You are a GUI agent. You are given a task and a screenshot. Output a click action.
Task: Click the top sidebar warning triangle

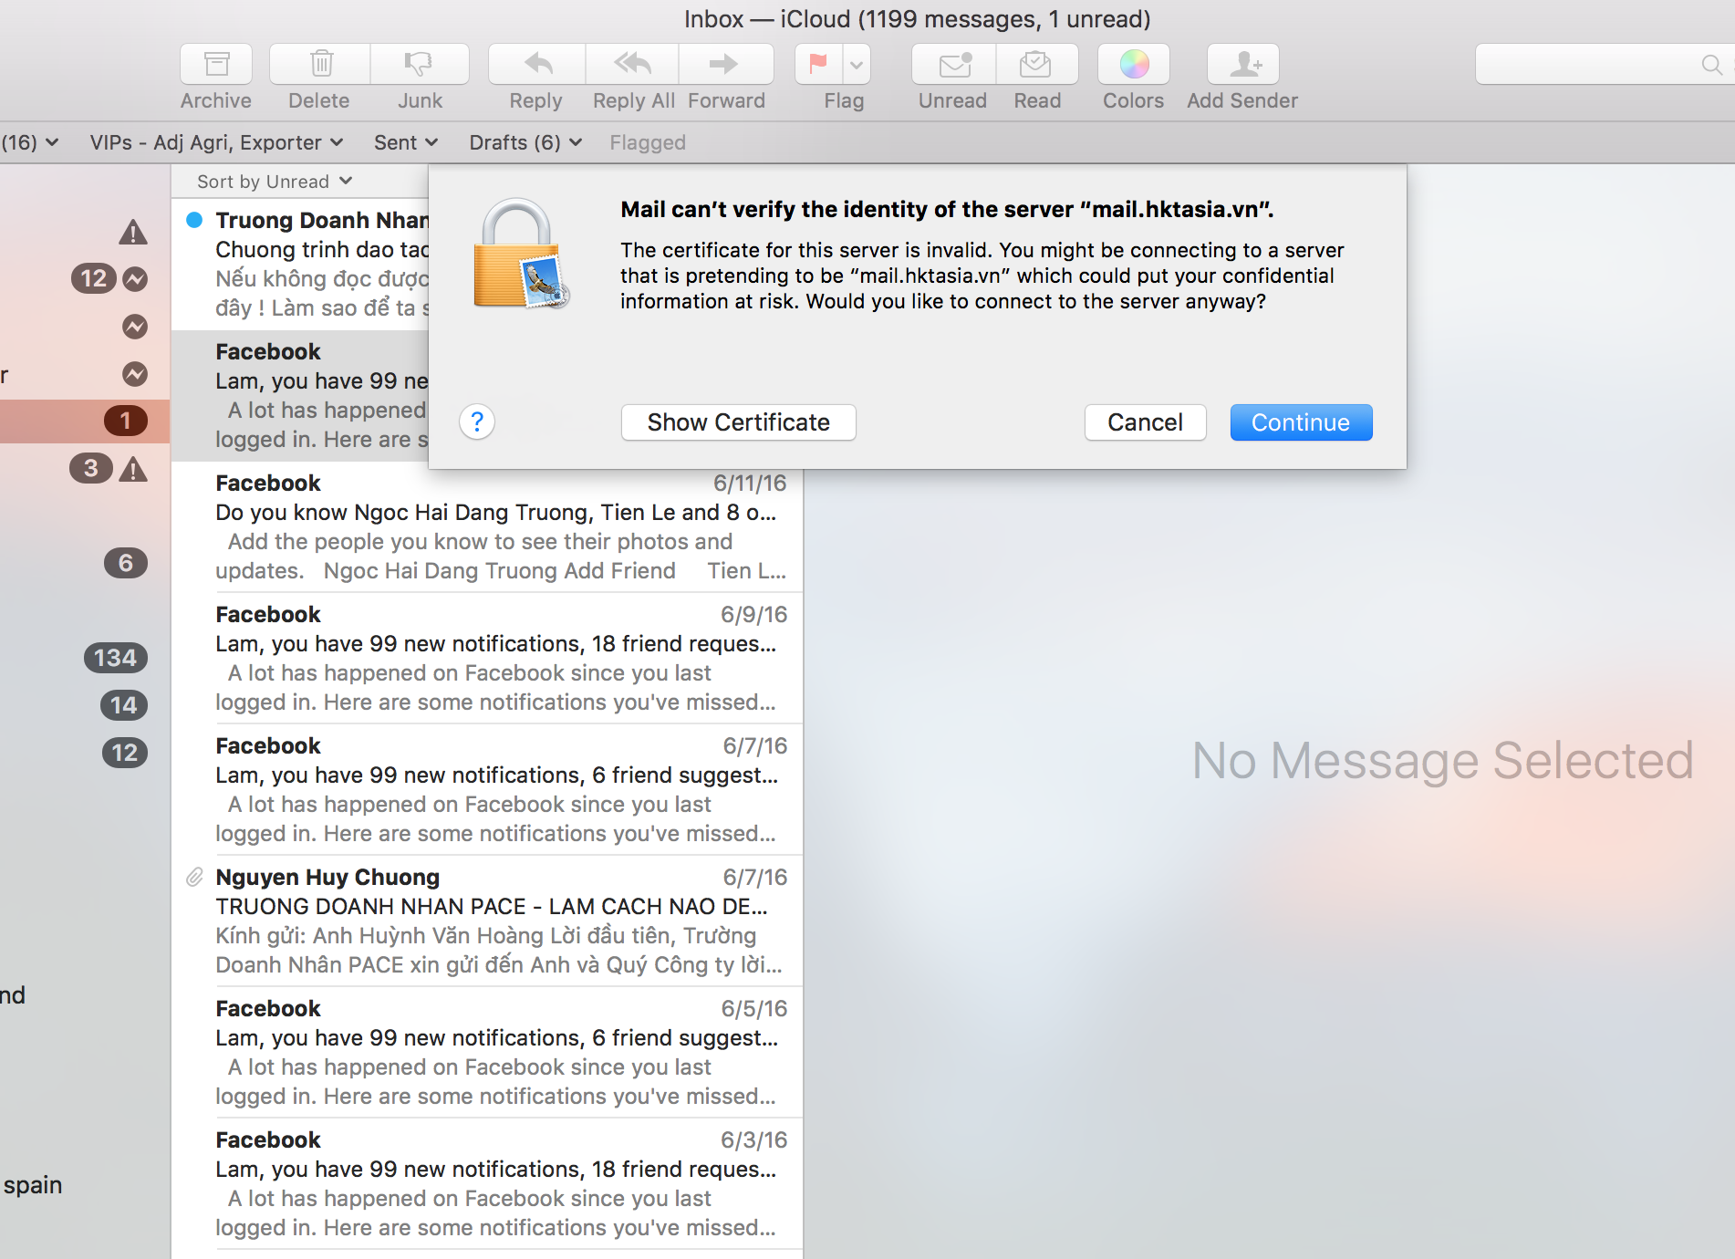click(133, 233)
